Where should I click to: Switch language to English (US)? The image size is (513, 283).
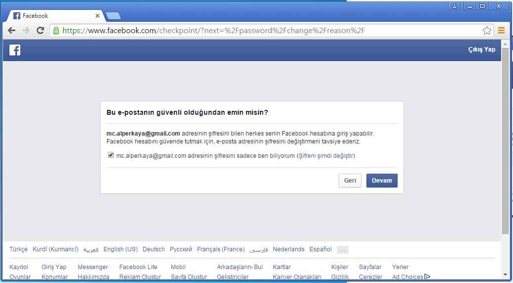click(120, 249)
